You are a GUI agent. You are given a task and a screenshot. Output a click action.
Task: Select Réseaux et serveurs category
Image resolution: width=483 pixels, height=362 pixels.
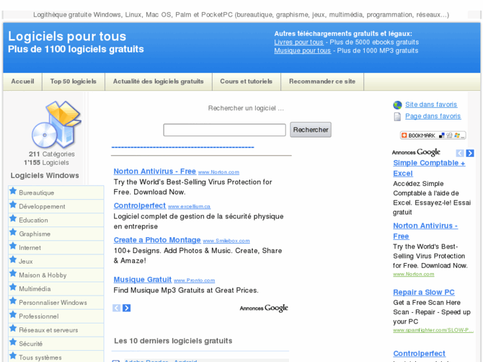[x=56, y=330]
